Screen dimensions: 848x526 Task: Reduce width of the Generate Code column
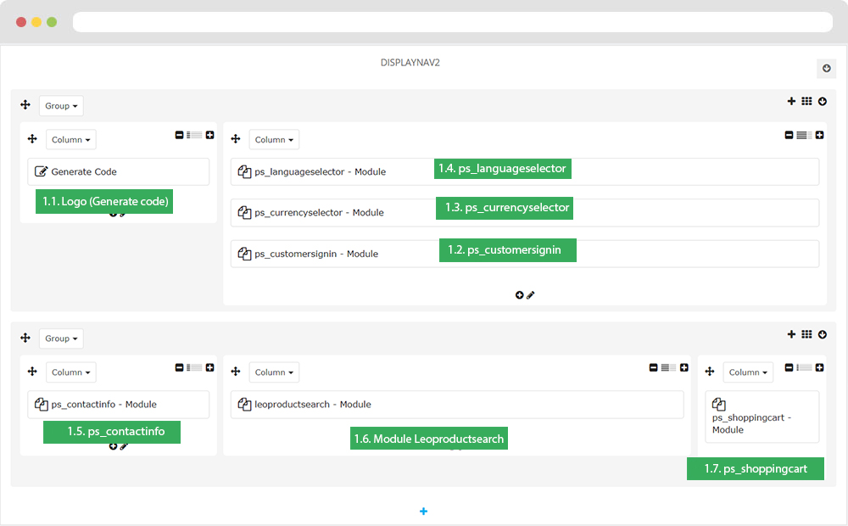point(180,135)
